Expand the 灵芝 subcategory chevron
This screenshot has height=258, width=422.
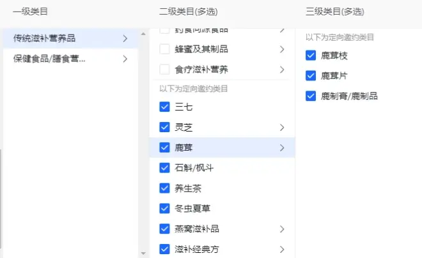tap(282, 128)
